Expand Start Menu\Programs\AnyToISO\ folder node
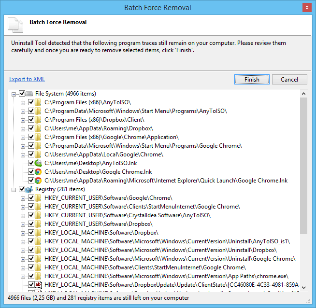Image resolution: width=316 pixels, height=308 pixels. coord(23,112)
